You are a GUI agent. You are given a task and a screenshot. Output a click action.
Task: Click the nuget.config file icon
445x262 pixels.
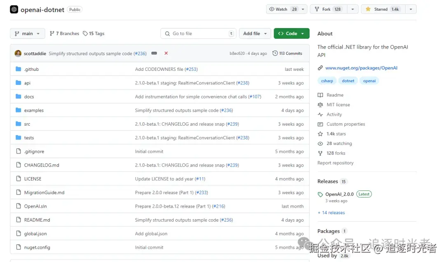click(x=19, y=247)
